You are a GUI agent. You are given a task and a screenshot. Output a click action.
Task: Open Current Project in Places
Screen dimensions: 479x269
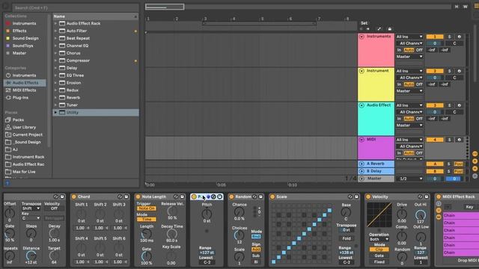point(27,134)
